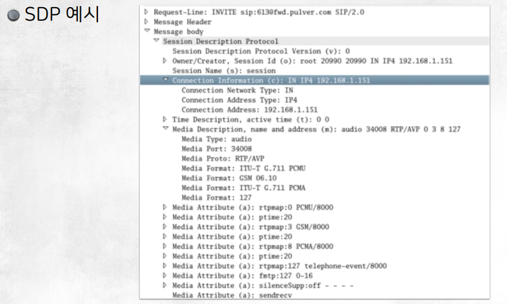The image size is (507, 304).
Task: Select the Time Description (t): 0 0 row
Action: tap(251, 119)
